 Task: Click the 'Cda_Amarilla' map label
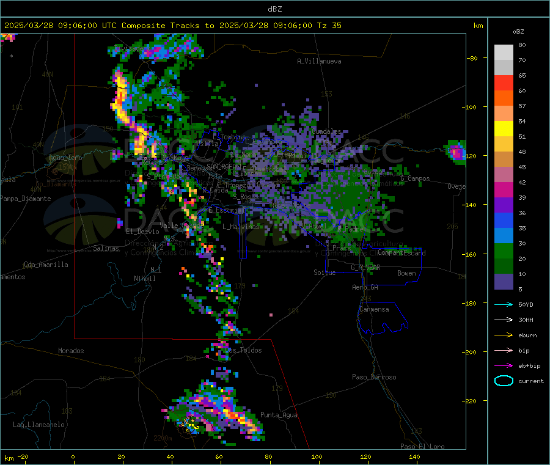46,265
